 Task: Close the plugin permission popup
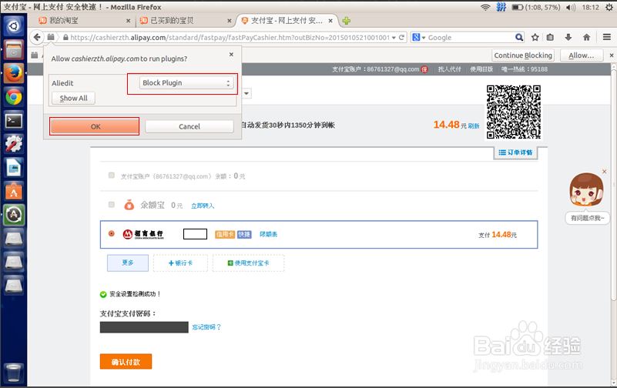[231, 54]
